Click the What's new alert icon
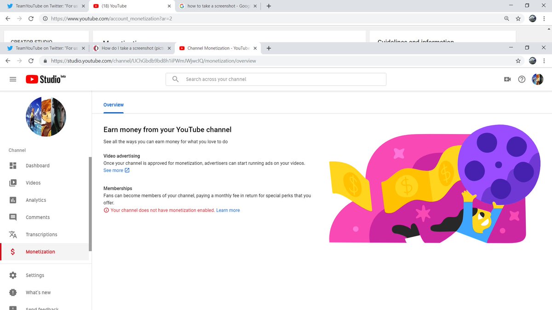This screenshot has height=310, width=552. click(x=13, y=293)
